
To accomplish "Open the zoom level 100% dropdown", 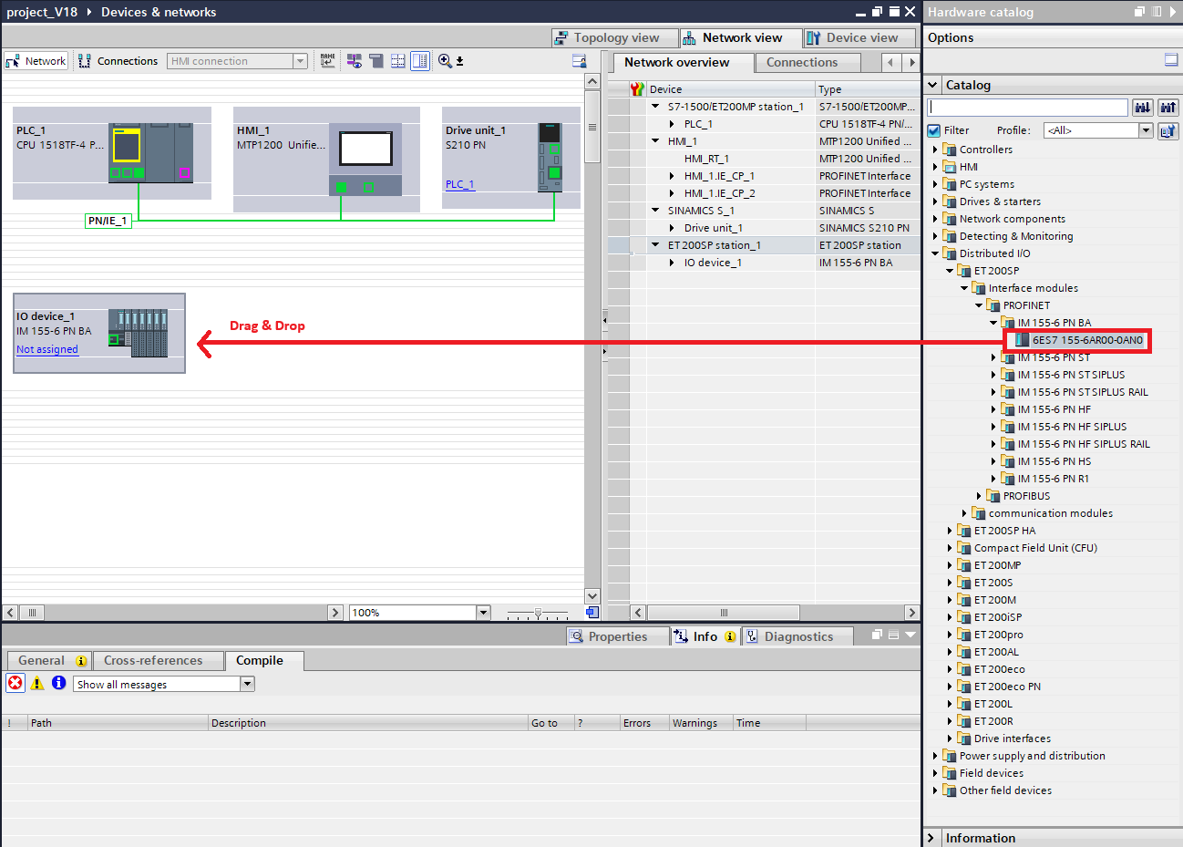I will pyautogui.click(x=483, y=613).
